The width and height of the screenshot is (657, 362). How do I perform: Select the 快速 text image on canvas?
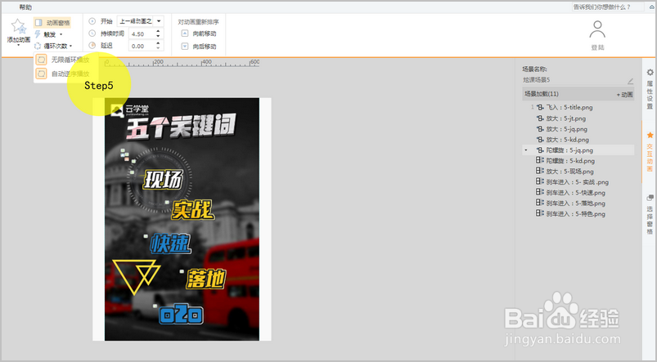tap(171, 244)
